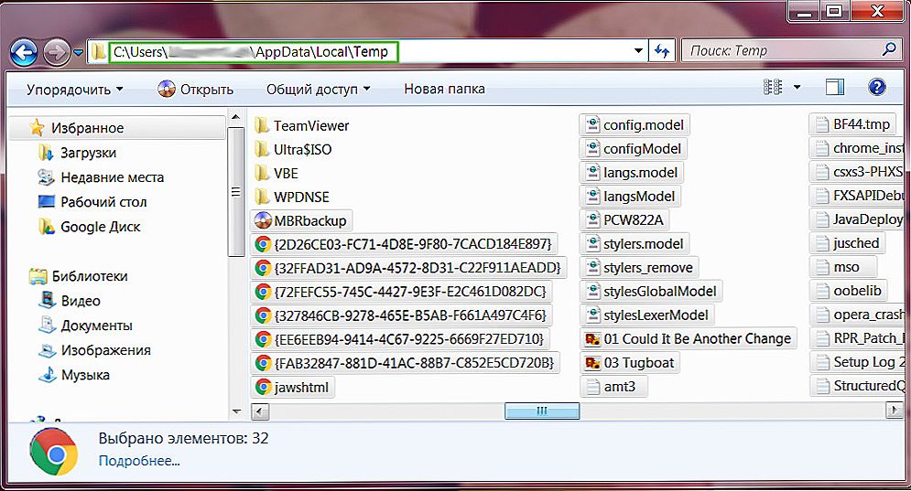
Task: Click the change view icon
Action: click(773, 88)
